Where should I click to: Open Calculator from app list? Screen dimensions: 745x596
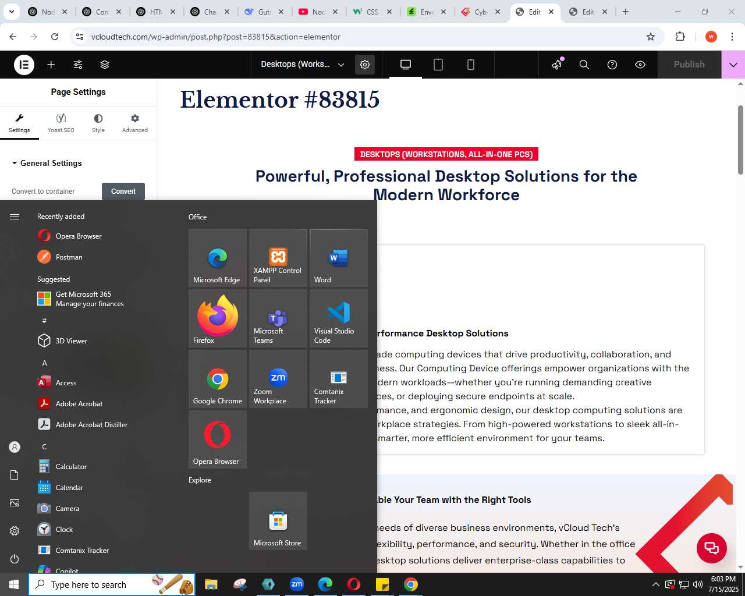(x=71, y=466)
